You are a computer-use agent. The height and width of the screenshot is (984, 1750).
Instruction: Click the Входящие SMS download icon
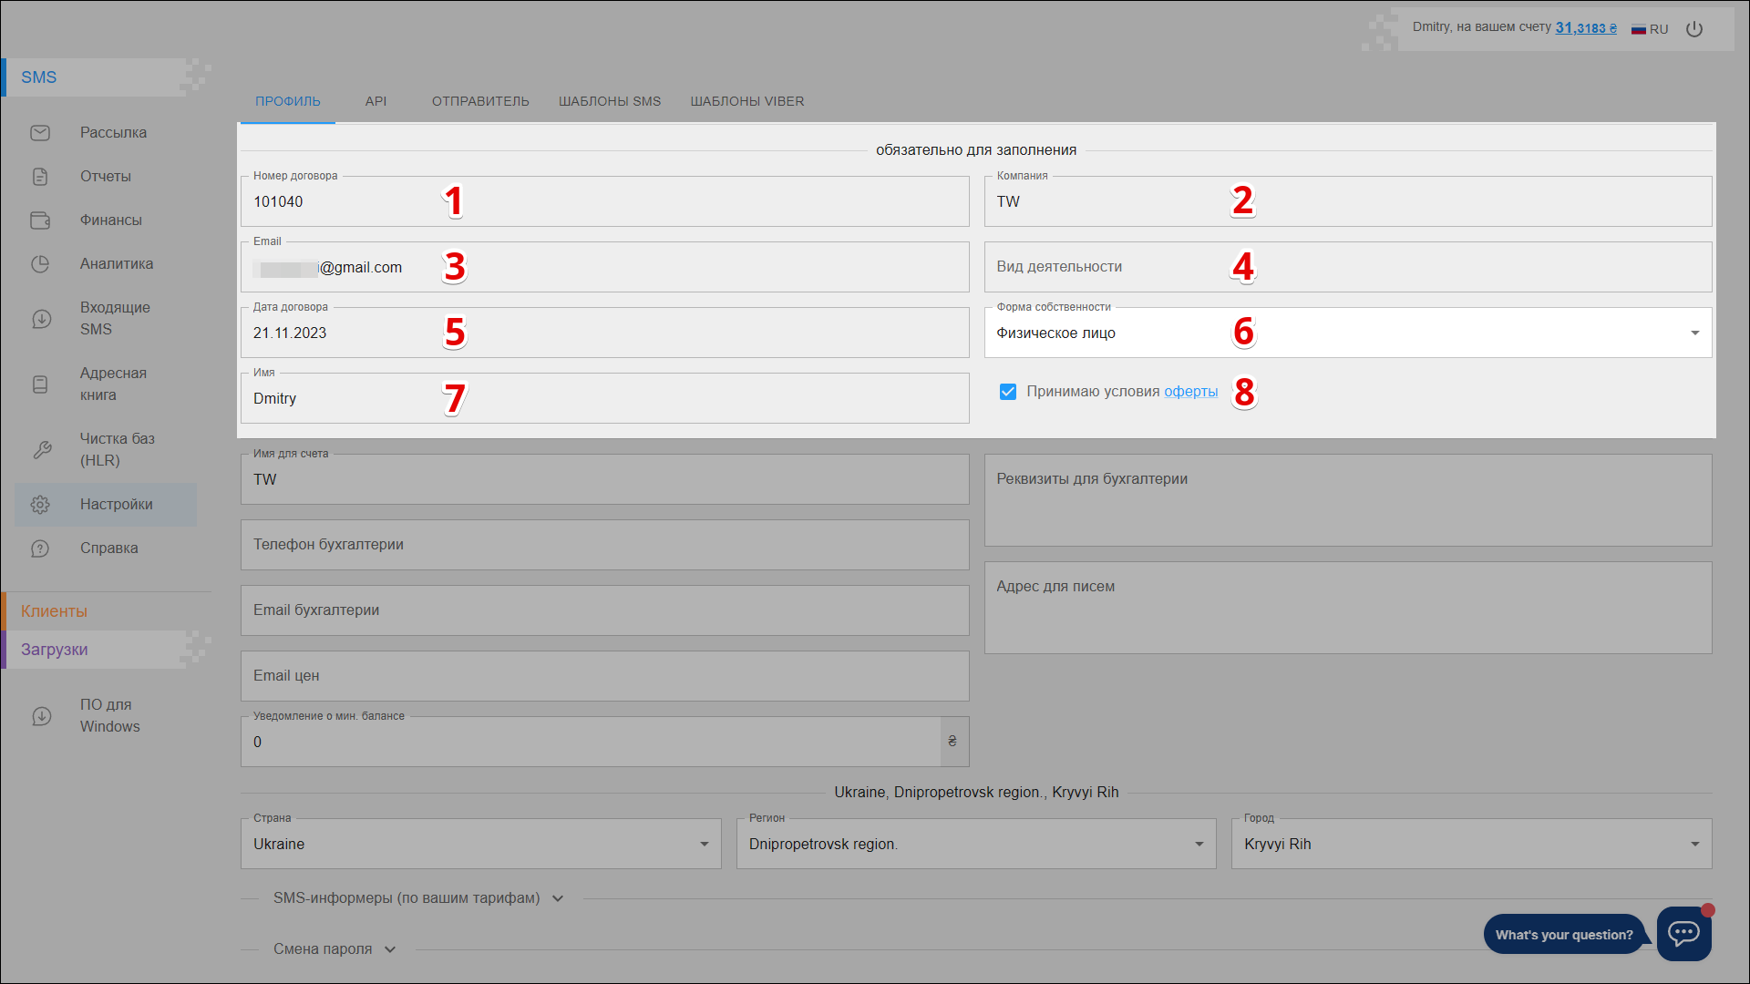41,319
